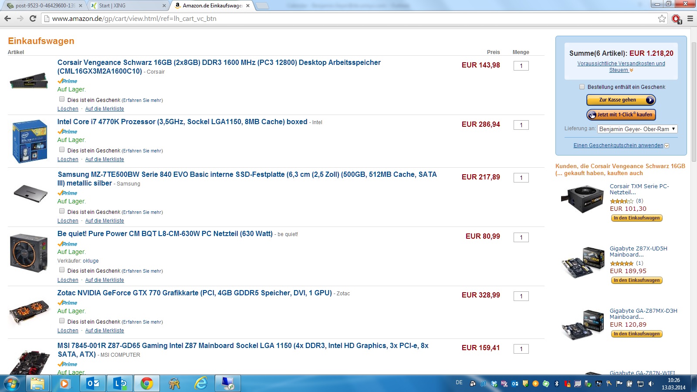Open Lync from the taskbar
The image size is (697, 392).
(x=120, y=384)
